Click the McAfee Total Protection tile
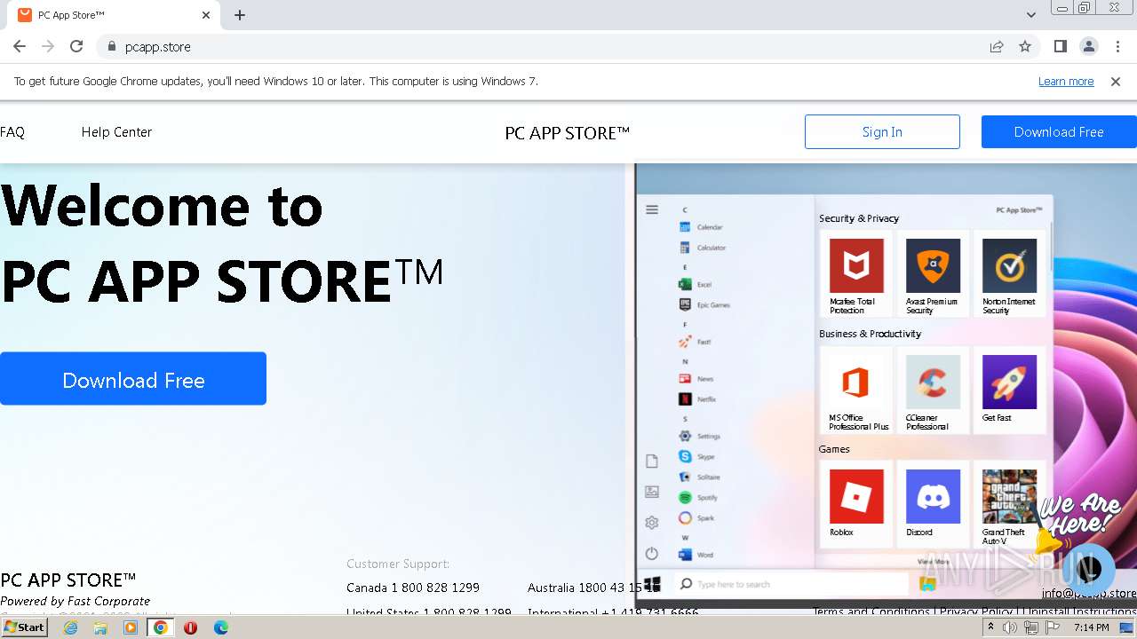 pos(856,275)
